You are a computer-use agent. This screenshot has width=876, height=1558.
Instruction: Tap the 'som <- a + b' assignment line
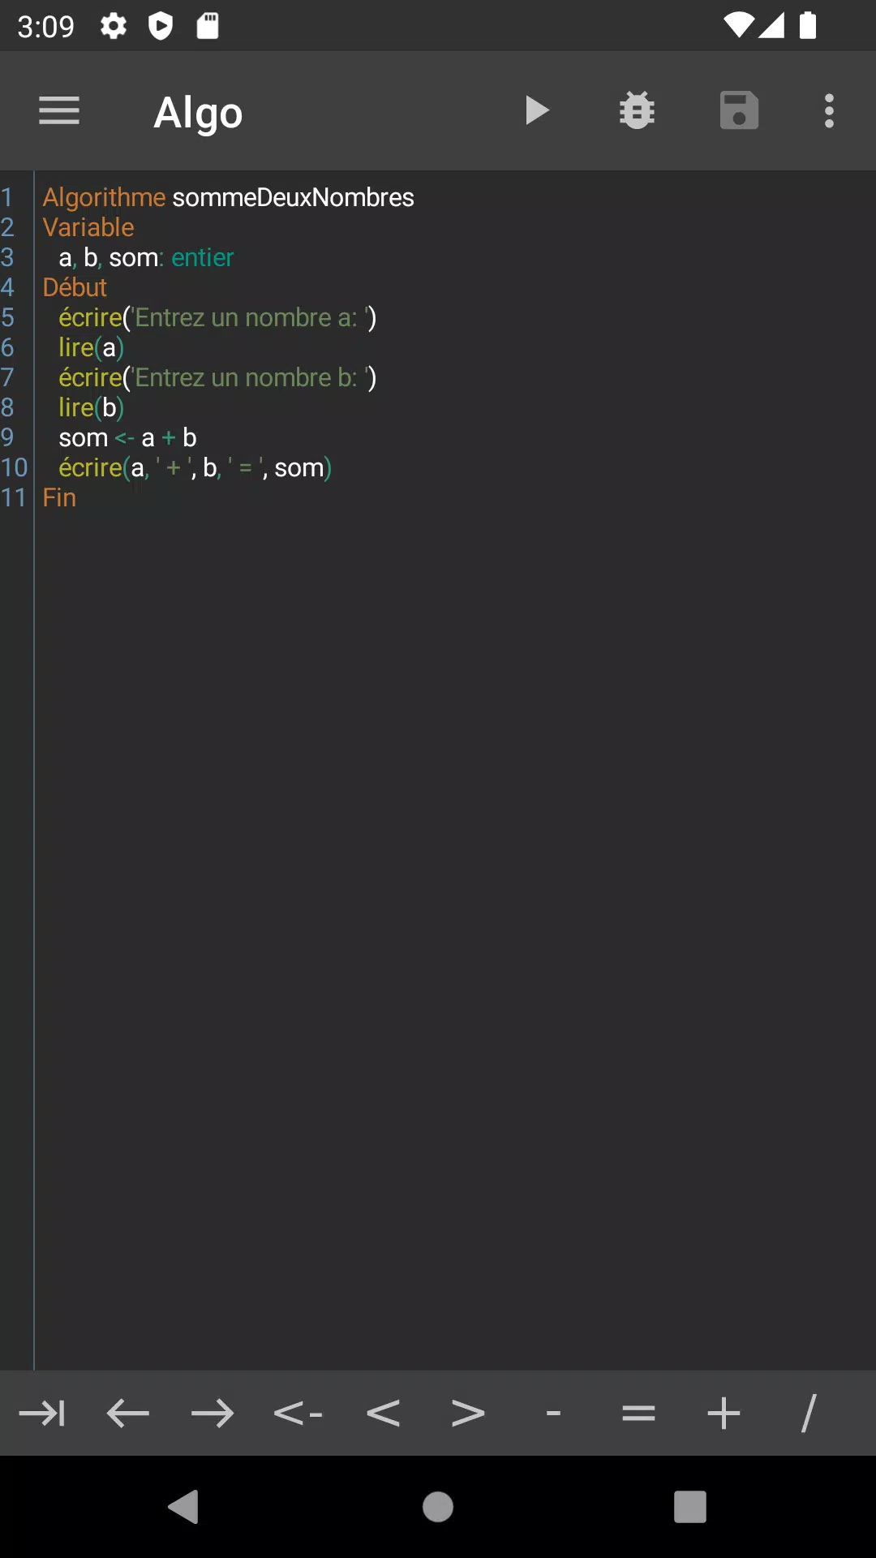point(127,437)
